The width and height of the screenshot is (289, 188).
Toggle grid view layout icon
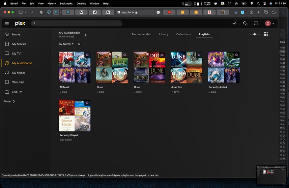tap(266, 34)
